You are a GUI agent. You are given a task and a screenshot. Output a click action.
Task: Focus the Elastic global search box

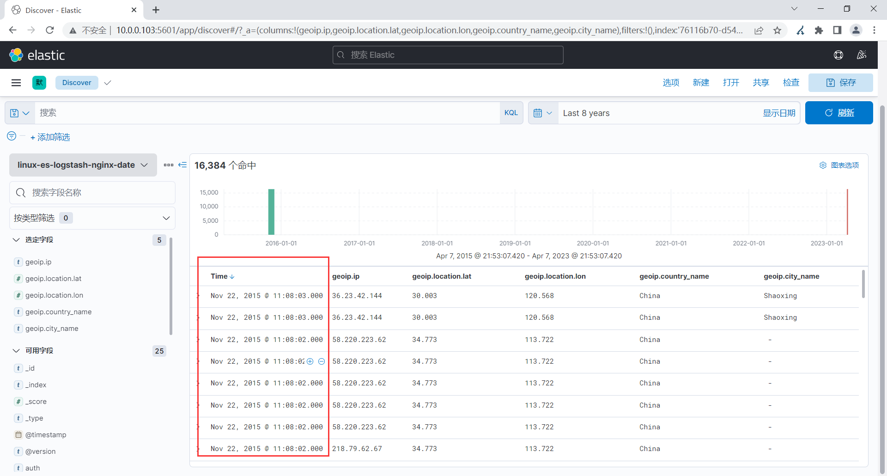pyautogui.click(x=448, y=55)
